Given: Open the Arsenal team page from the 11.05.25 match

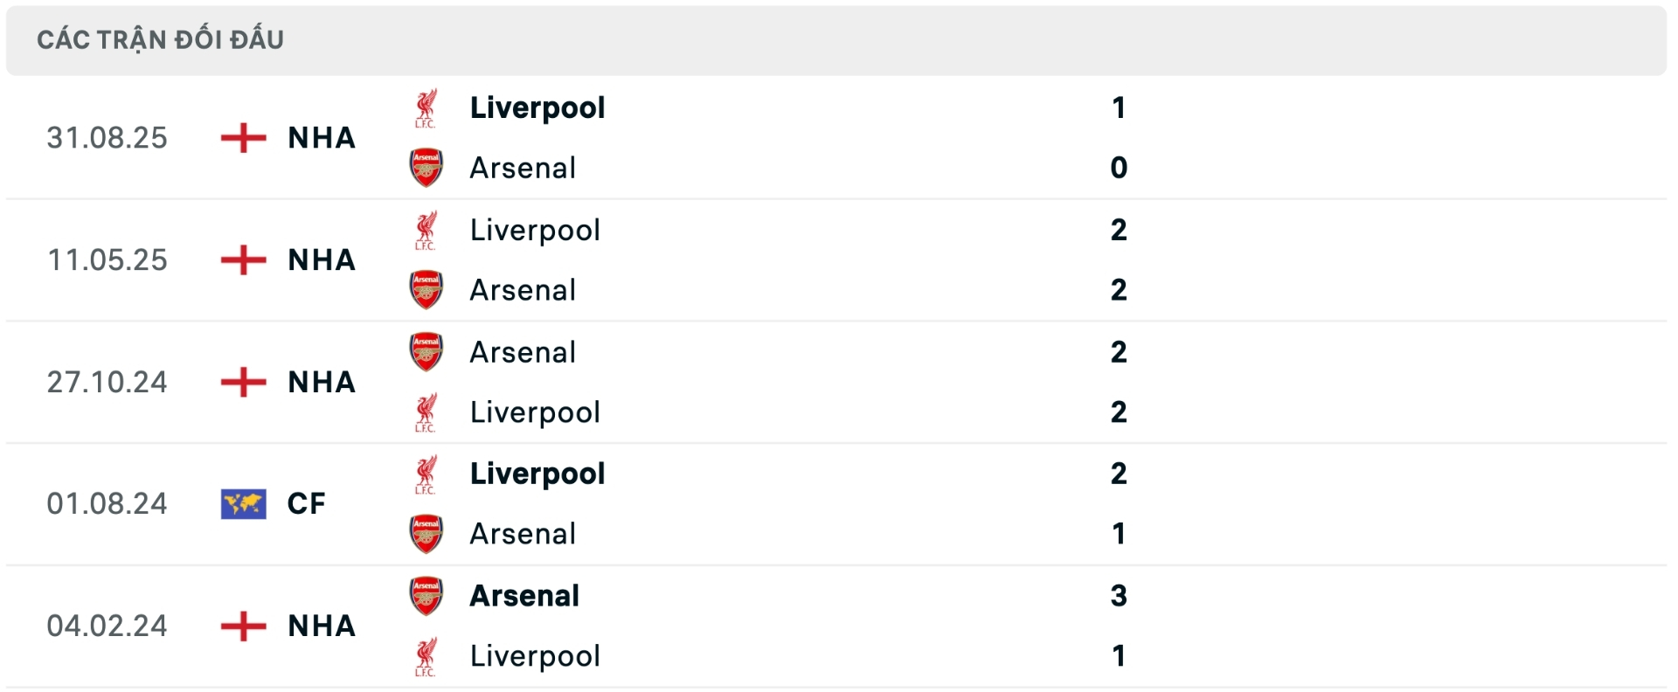Looking at the screenshot, I should pyautogui.click(x=522, y=290).
